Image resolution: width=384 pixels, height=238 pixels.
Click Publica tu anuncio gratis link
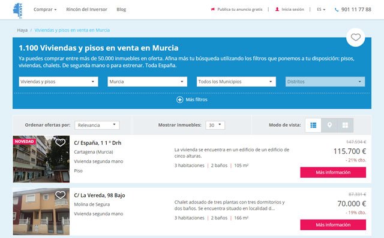pos(240,10)
